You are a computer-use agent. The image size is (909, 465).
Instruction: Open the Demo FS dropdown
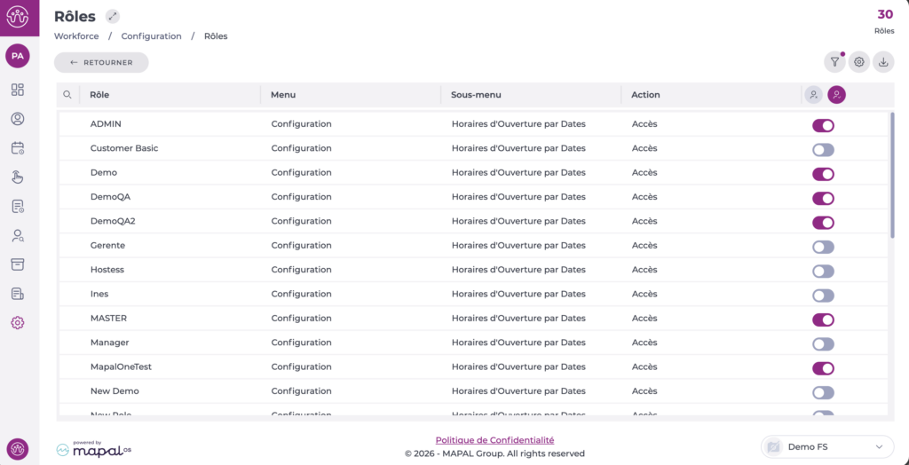coord(827,447)
